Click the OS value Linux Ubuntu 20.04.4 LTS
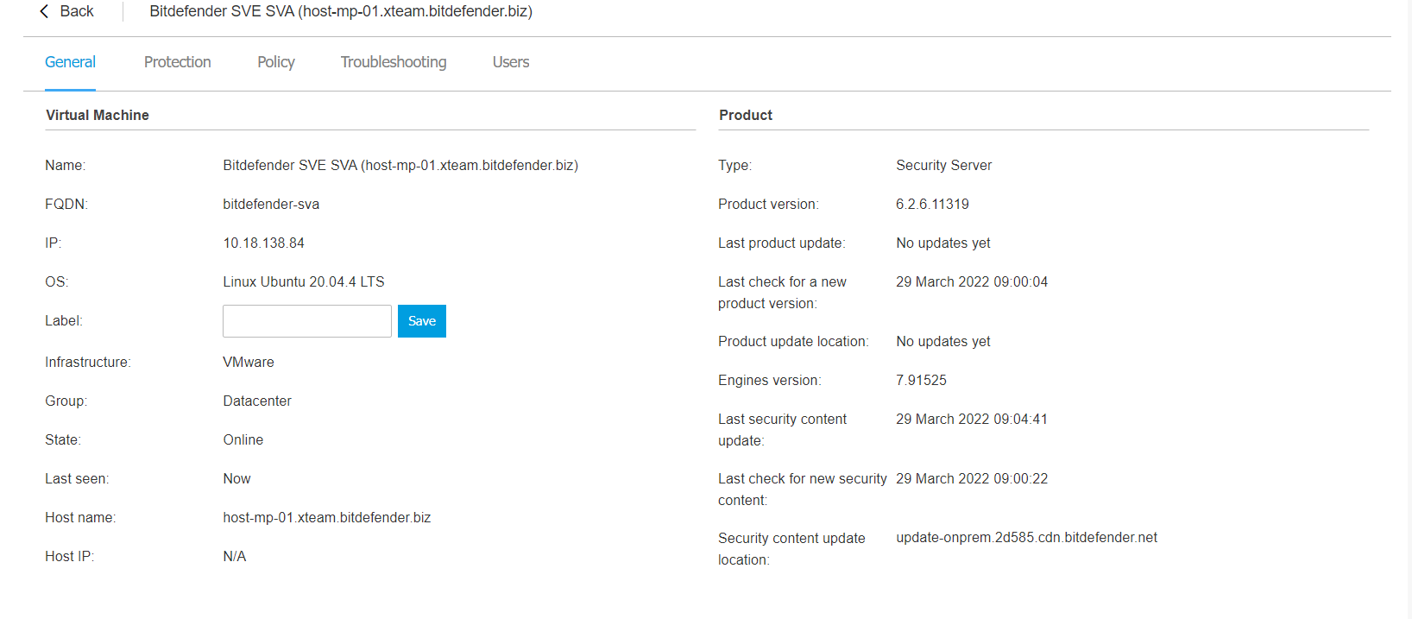Screen dimensions: 1412x619 pyautogui.click(x=303, y=282)
